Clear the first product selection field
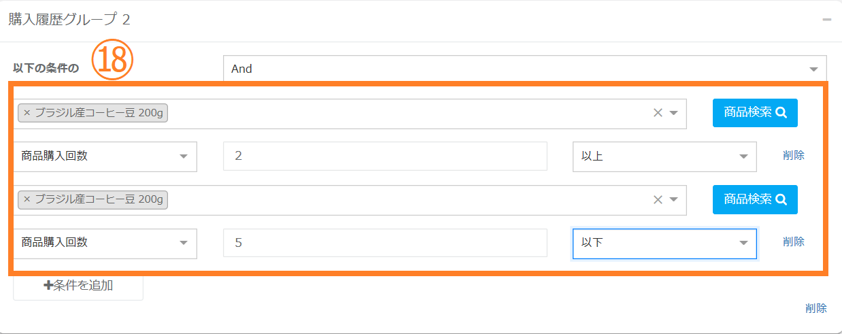This screenshot has height=334, width=842. [x=657, y=113]
